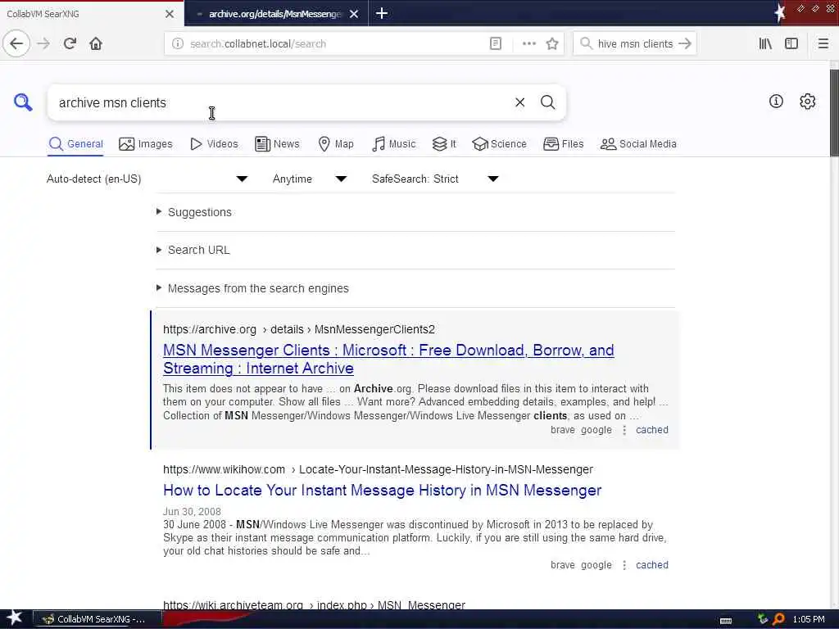Click 'Jun 30, 2008' date text
The image size is (839, 629).
click(192, 511)
